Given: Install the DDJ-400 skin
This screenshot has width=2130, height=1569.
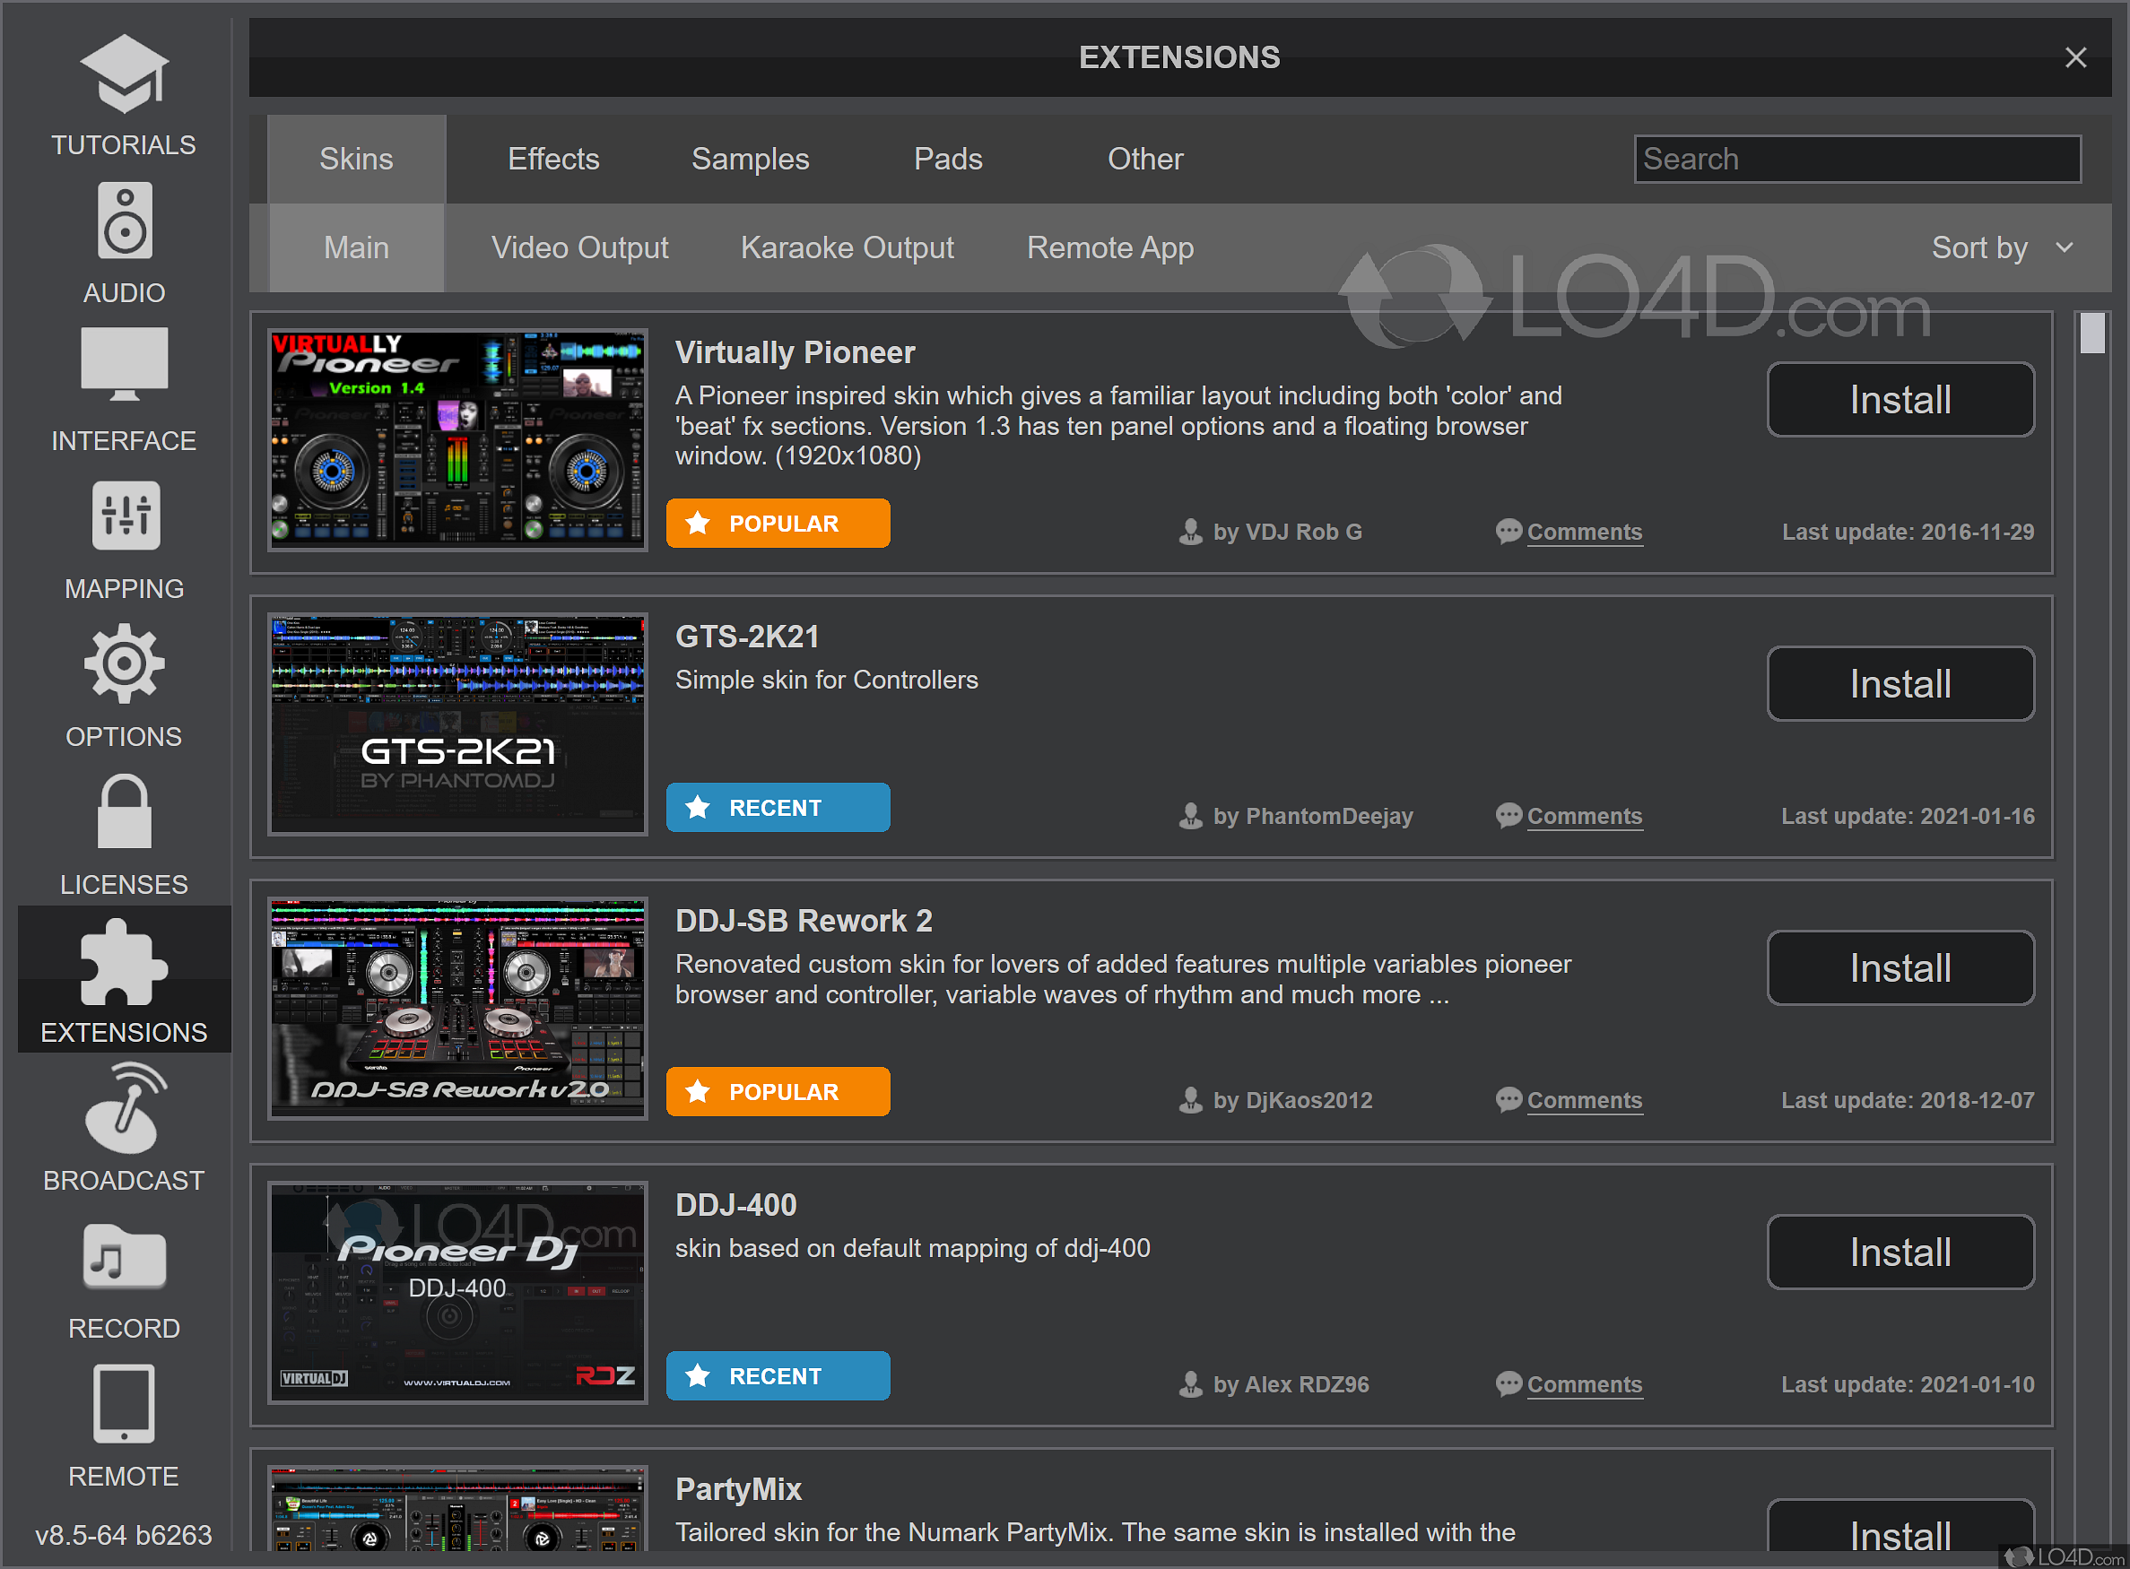Looking at the screenshot, I should pyautogui.click(x=1900, y=1253).
